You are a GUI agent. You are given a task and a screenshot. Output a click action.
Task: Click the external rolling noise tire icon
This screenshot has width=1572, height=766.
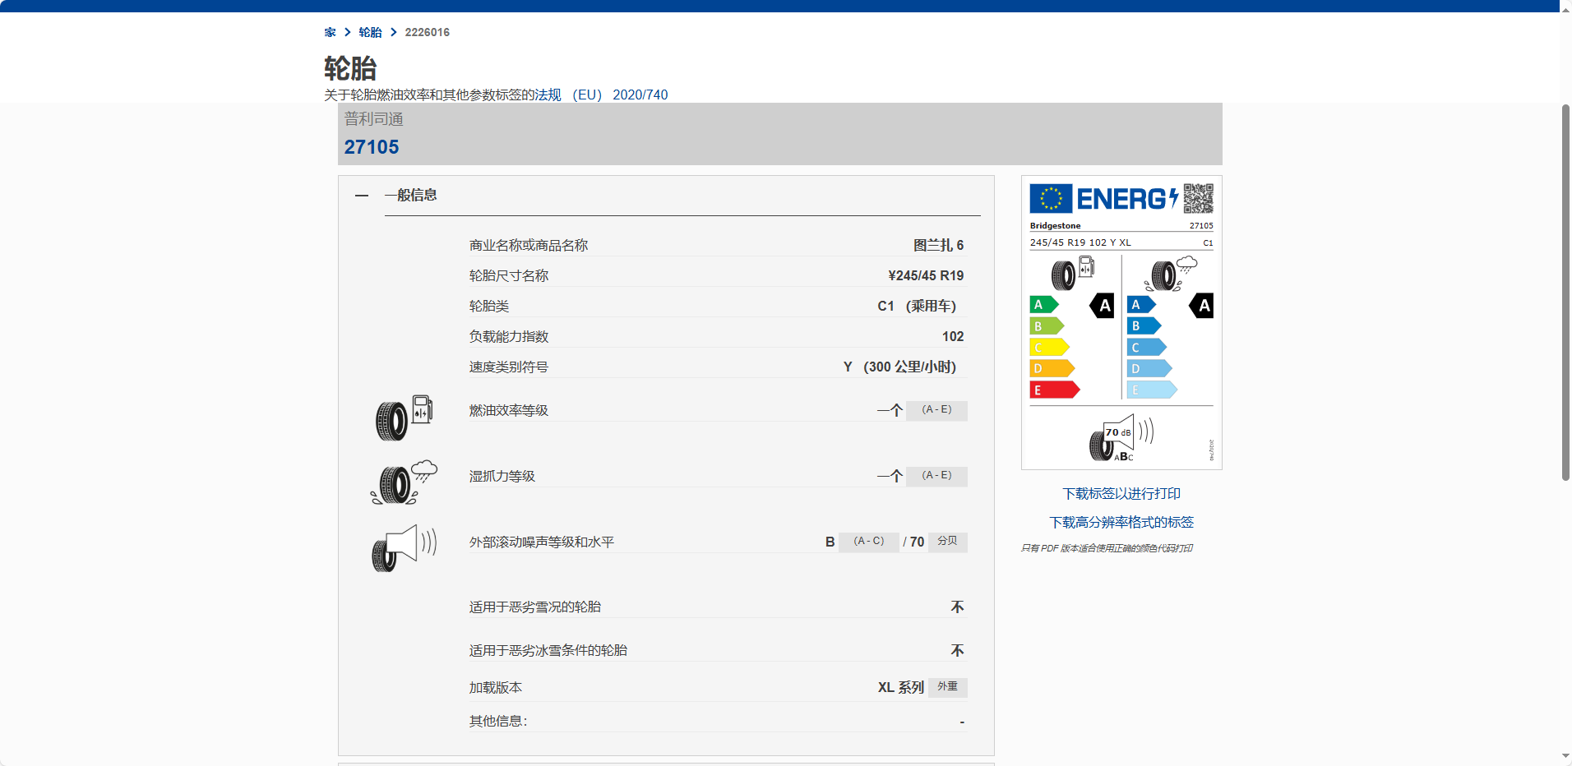click(404, 548)
